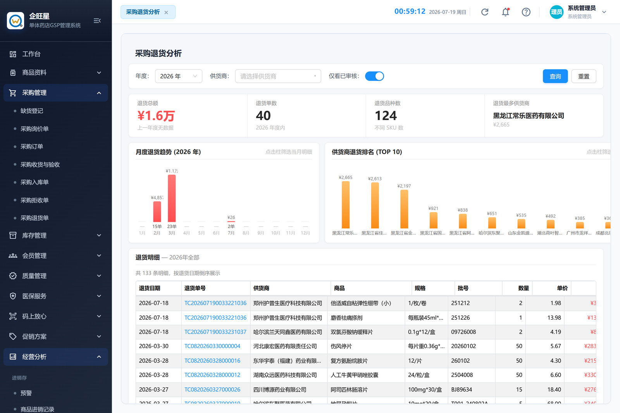Click the ¥2,197 supplier ranking bar
This screenshot has height=413, width=620.
(x=404, y=209)
